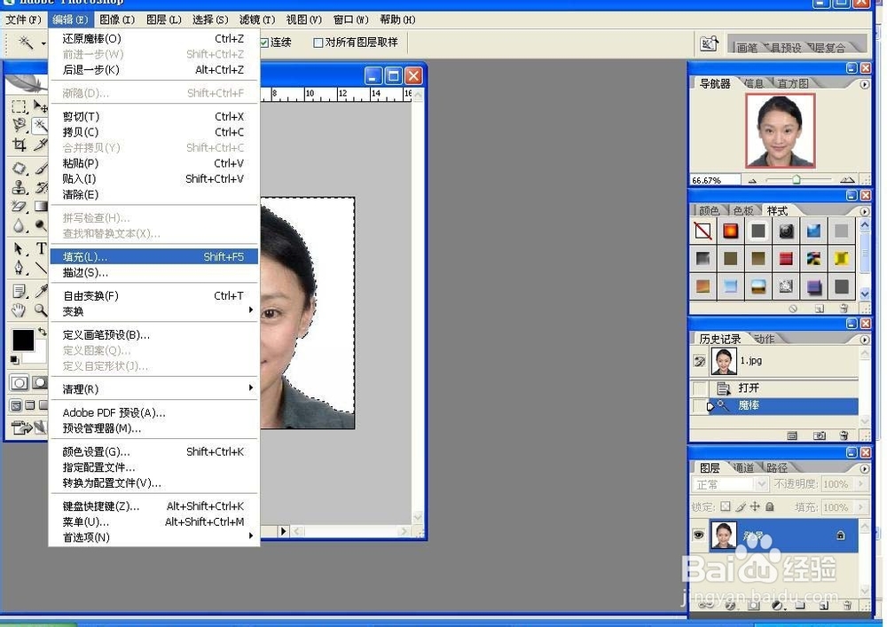Toggle history brush box beside 魔棒
887x627 pixels.
[x=699, y=405]
